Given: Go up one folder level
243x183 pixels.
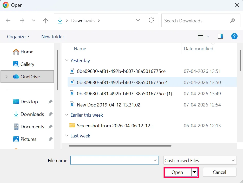Looking at the screenshot, I should click(x=45, y=21).
